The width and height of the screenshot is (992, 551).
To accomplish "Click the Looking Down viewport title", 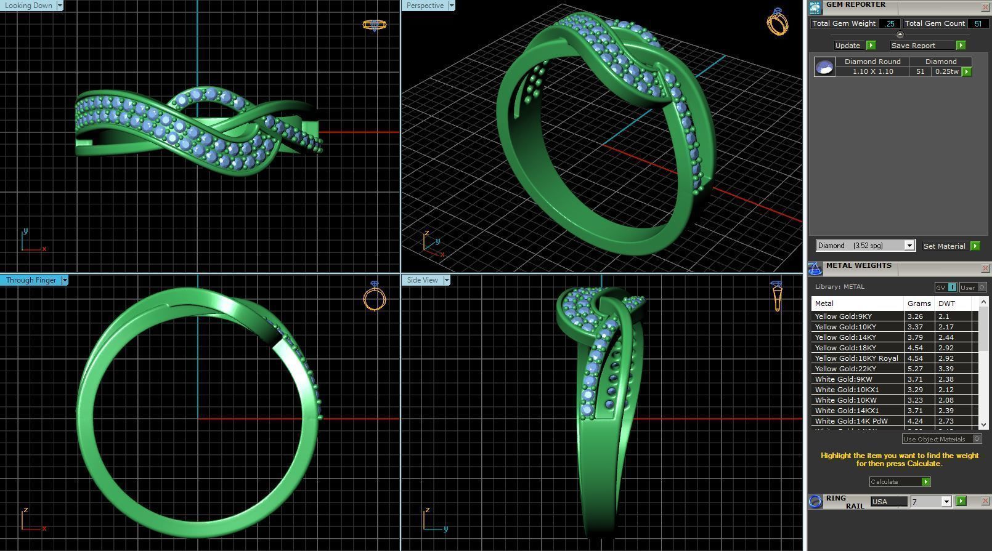I will click(x=28, y=6).
